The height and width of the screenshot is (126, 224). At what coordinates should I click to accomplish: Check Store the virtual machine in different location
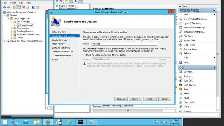[84, 55]
